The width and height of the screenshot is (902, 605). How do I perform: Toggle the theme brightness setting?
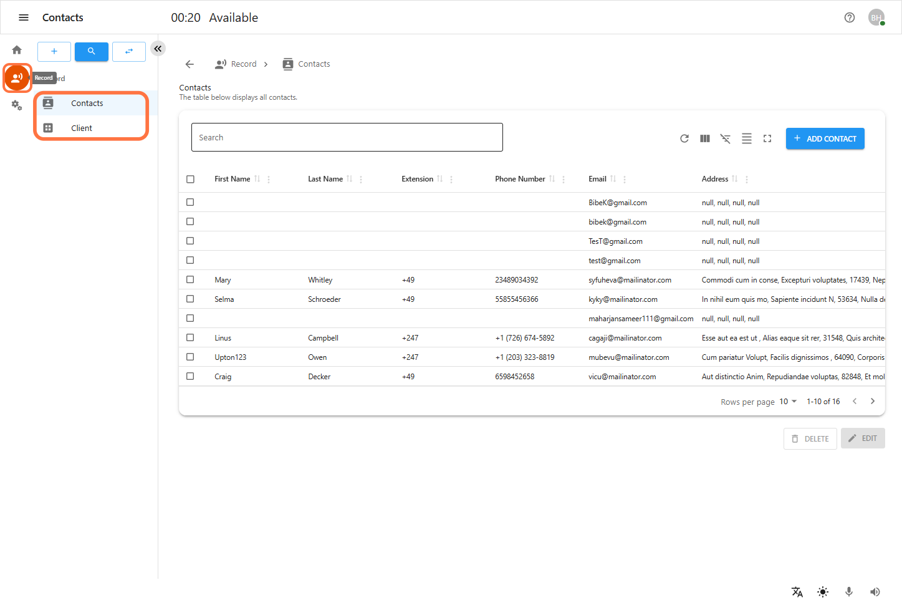click(x=823, y=591)
